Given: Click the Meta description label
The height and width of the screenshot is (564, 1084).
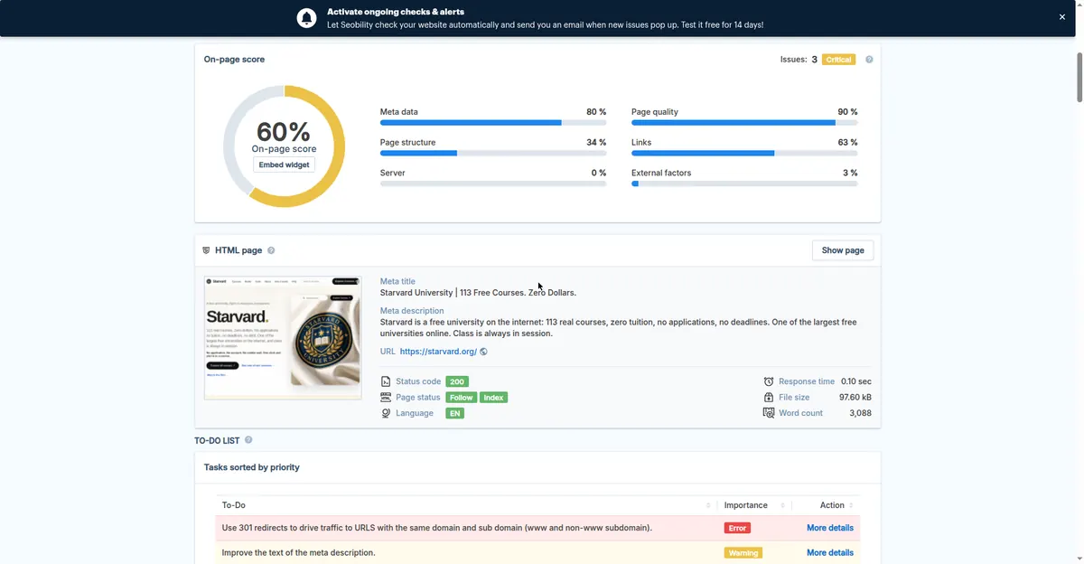Looking at the screenshot, I should pyautogui.click(x=412, y=311).
